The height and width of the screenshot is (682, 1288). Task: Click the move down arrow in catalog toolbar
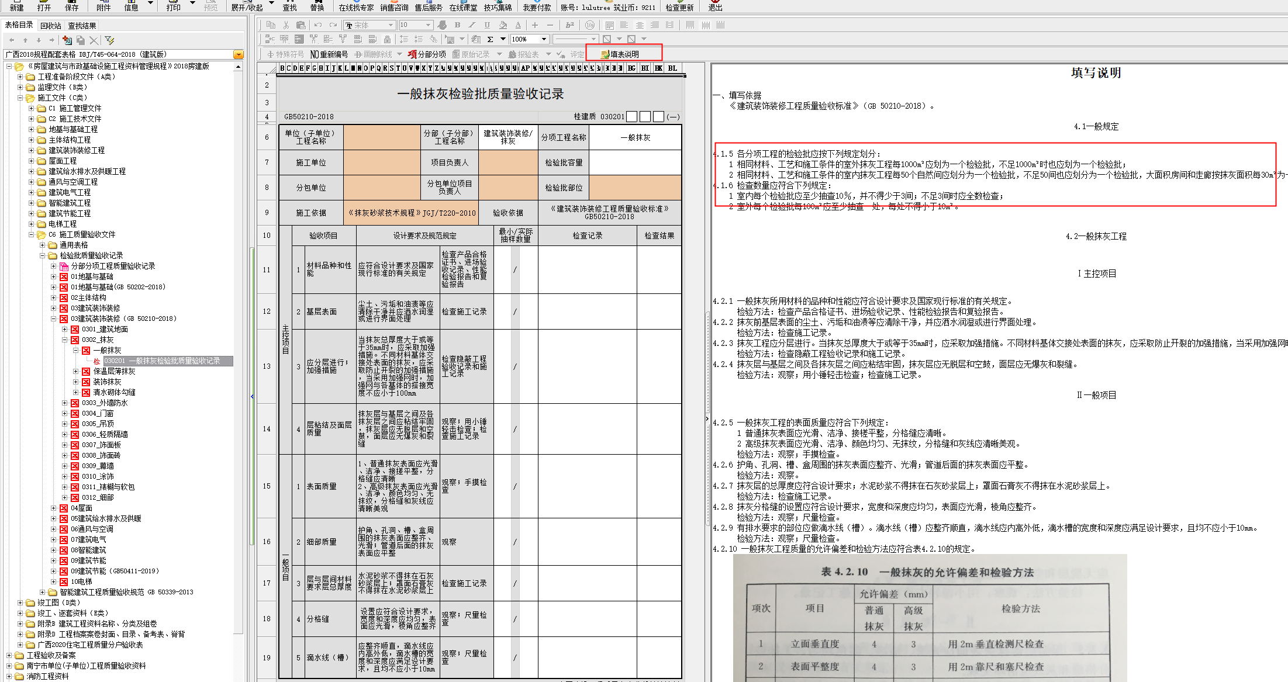(39, 40)
